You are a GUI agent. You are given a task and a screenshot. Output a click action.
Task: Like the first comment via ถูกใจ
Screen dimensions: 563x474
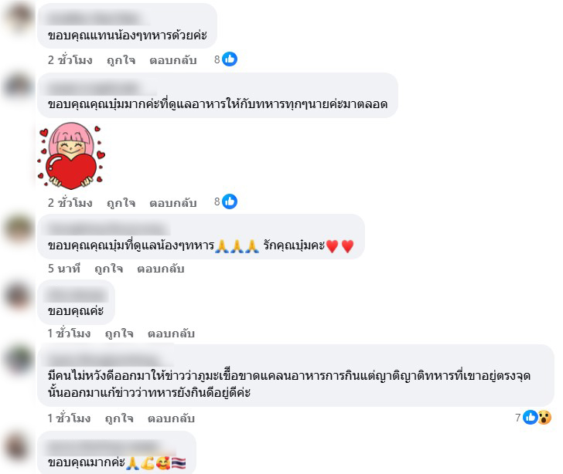[121, 60]
